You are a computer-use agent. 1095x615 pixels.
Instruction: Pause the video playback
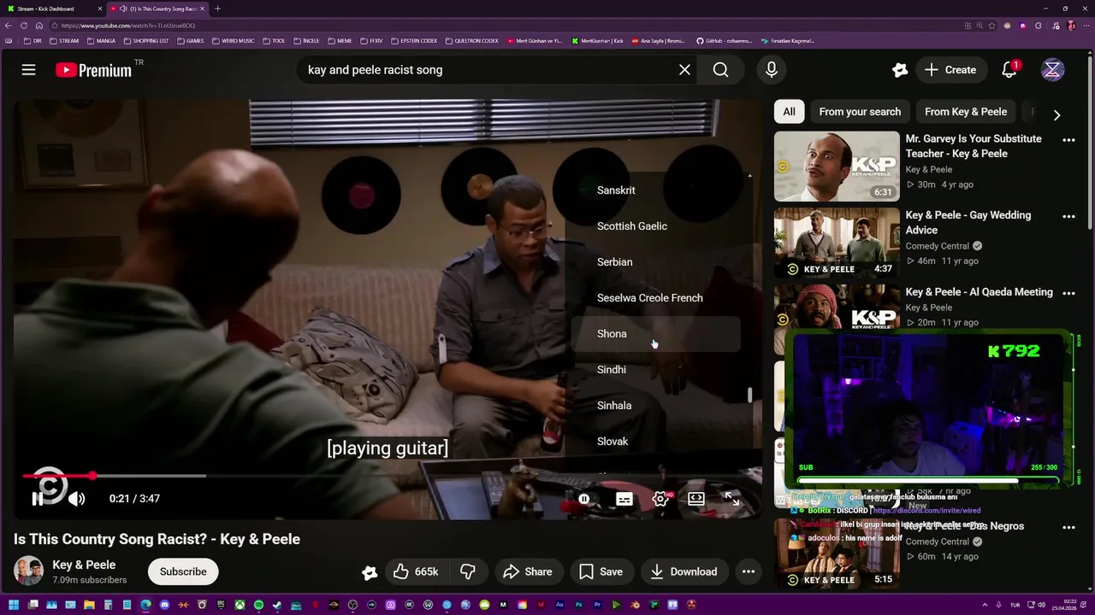(38, 499)
